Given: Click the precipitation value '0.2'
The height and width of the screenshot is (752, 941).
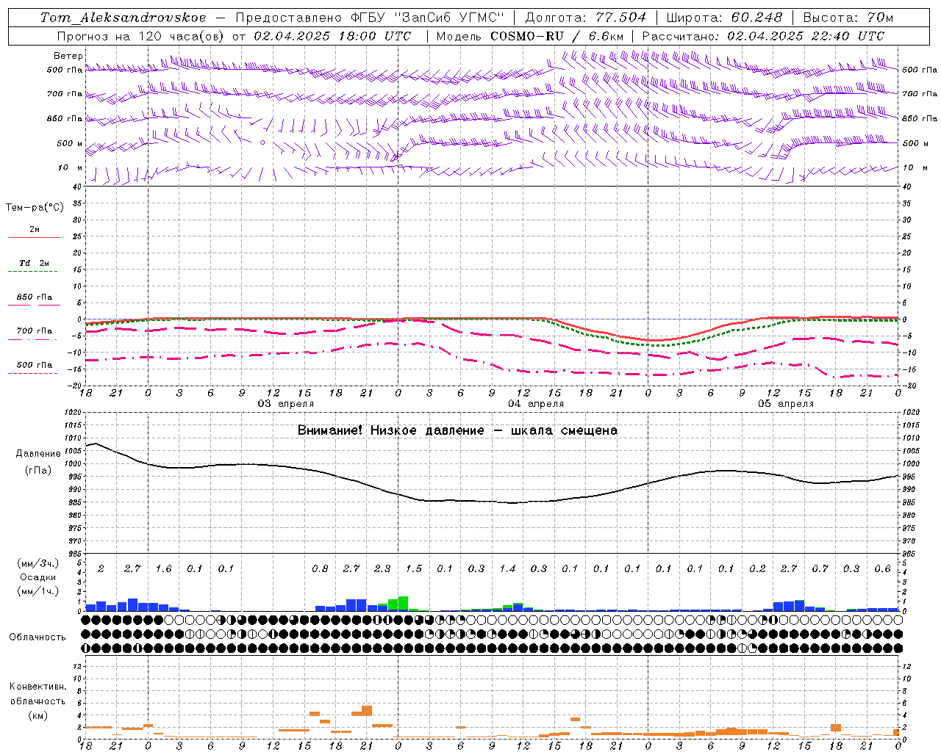Looking at the screenshot, I should pyautogui.click(x=757, y=569).
